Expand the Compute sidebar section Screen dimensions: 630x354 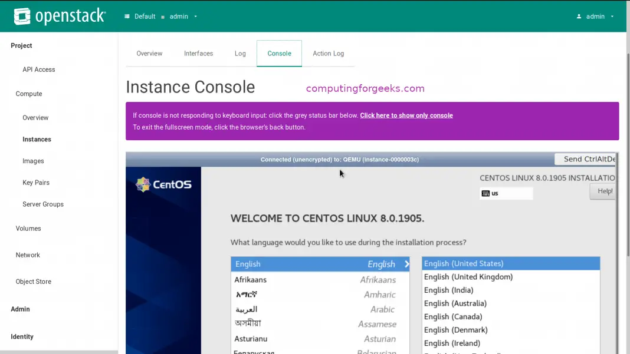pos(29,94)
